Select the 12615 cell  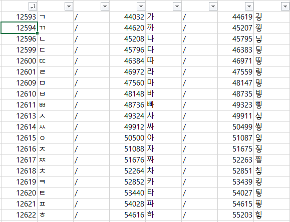pos(19,138)
